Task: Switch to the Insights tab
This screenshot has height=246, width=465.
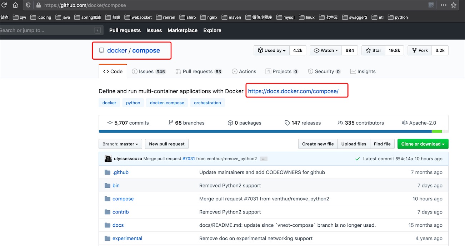Action: pyautogui.click(x=363, y=71)
